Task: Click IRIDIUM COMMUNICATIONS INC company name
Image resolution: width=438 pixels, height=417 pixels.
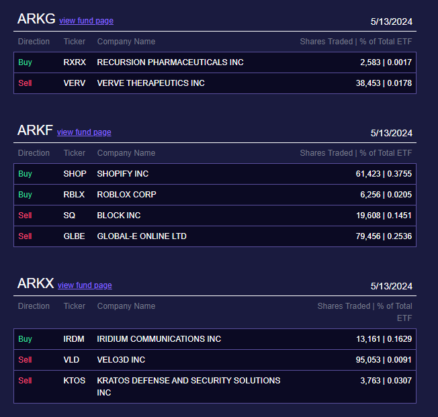Action: click(x=159, y=339)
